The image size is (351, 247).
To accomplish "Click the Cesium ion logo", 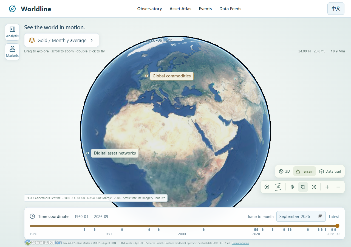I will point(43,242).
